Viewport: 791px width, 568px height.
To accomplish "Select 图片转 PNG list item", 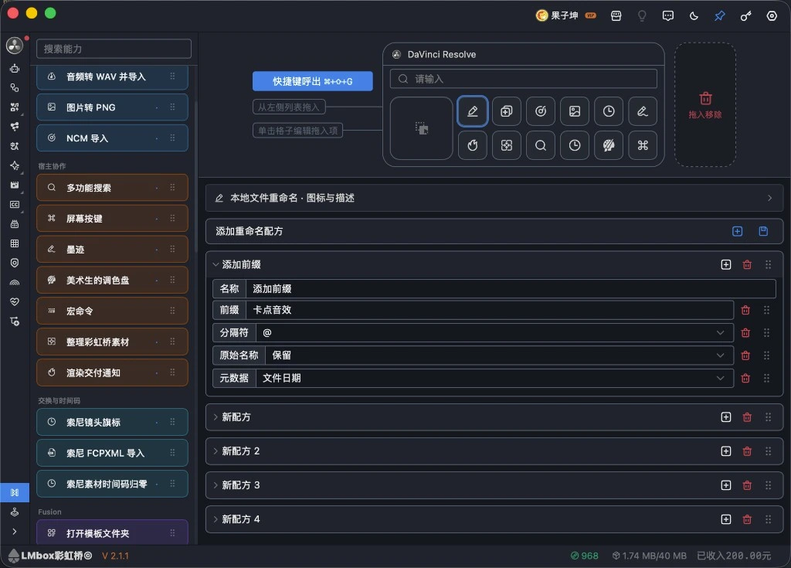I will 112,107.
